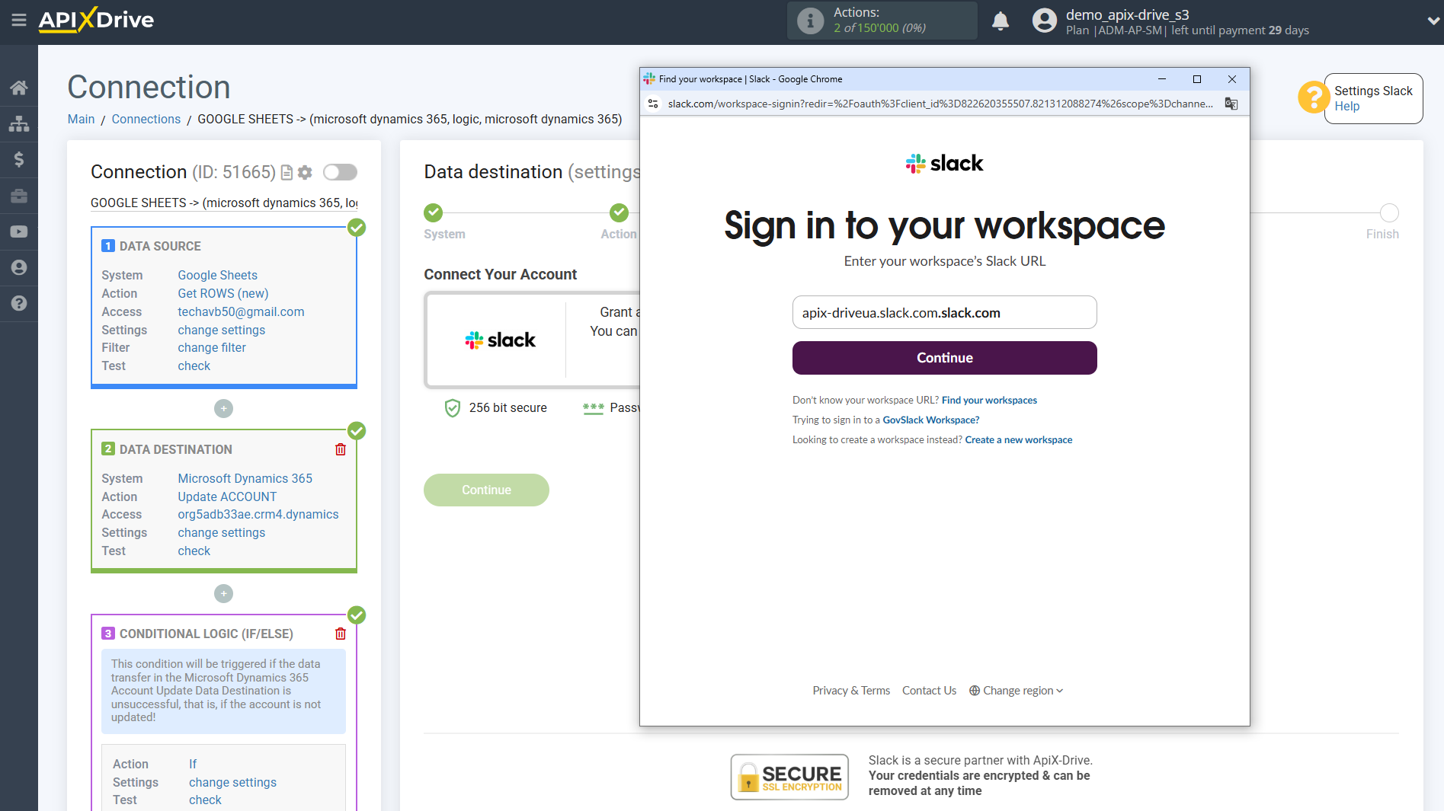The width and height of the screenshot is (1444, 811).
Task: Delete the Data Destination block with the trash icon
Action: [341, 449]
